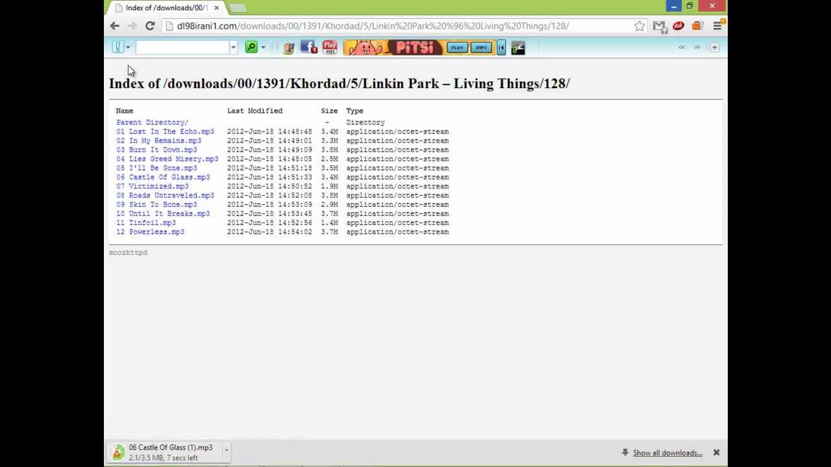
Task: Click the address bar URL
Action: 373,26
